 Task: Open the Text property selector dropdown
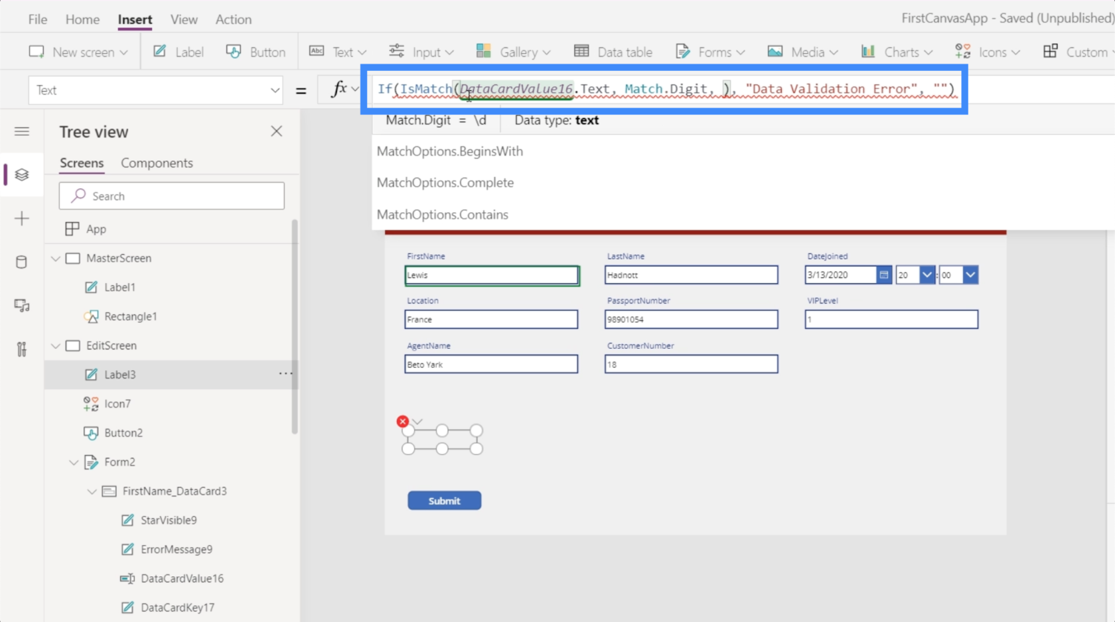tap(156, 90)
